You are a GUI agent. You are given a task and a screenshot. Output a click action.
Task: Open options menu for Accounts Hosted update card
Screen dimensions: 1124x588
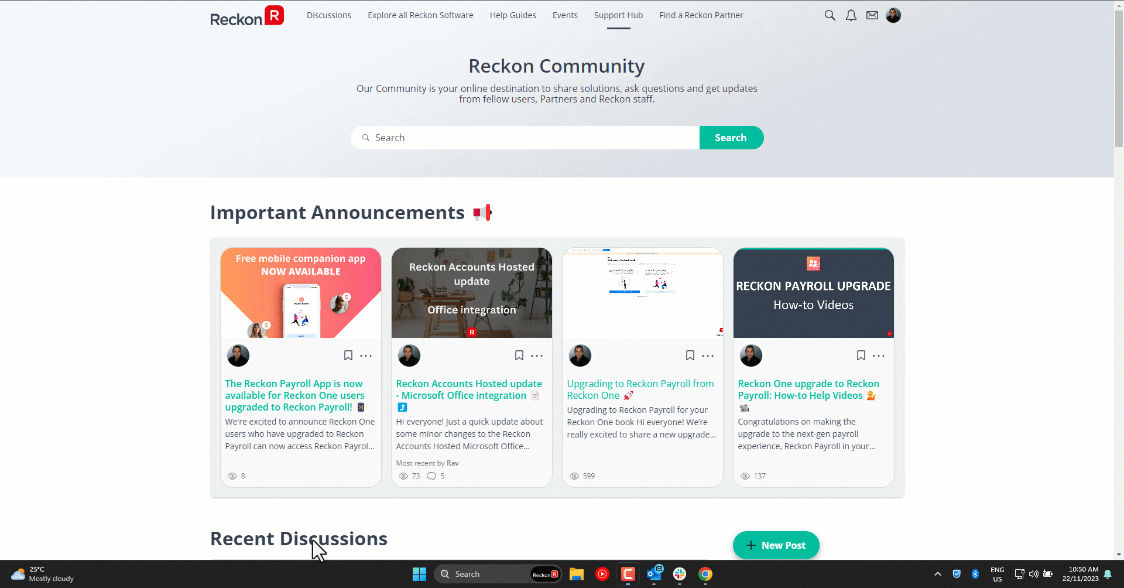537,355
